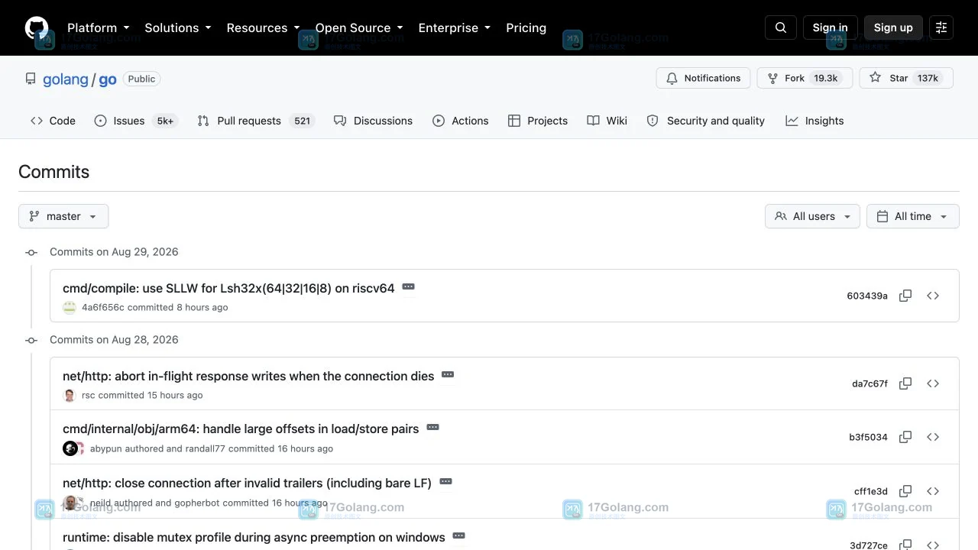Browse repository at commit cff1e3d
This screenshot has width=978, height=550.
pyautogui.click(x=933, y=491)
